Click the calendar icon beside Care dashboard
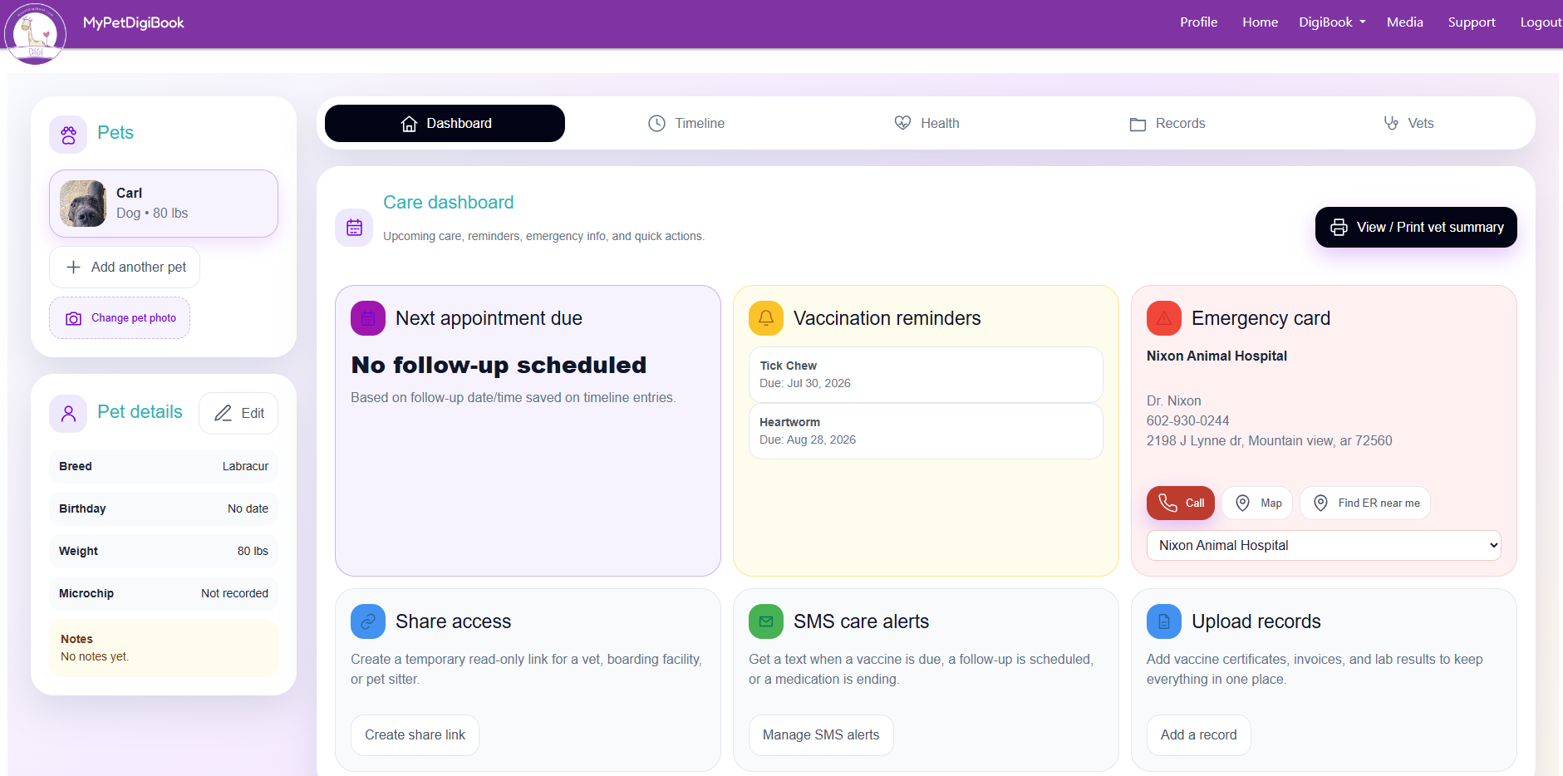The height and width of the screenshot is (776, 1563). tap(354, 228)
